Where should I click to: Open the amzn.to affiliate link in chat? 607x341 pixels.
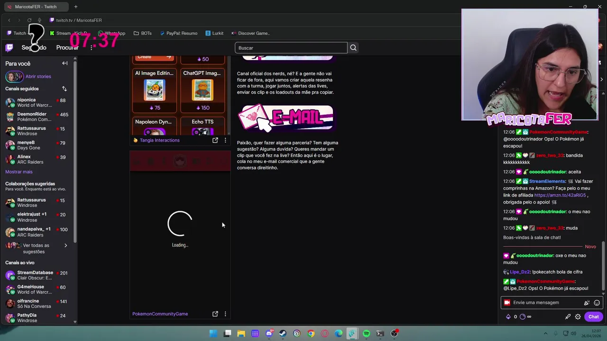pyautogui.click(x=560, y=195)
